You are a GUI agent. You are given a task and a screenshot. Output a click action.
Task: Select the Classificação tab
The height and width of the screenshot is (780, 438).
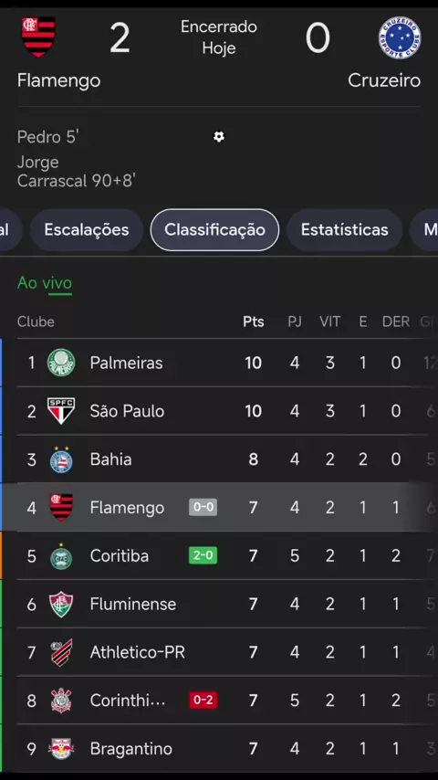point(214,230)
